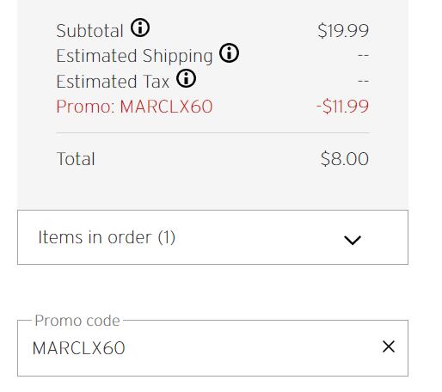Click the Estimated Shipping info icon

(229, 52)
